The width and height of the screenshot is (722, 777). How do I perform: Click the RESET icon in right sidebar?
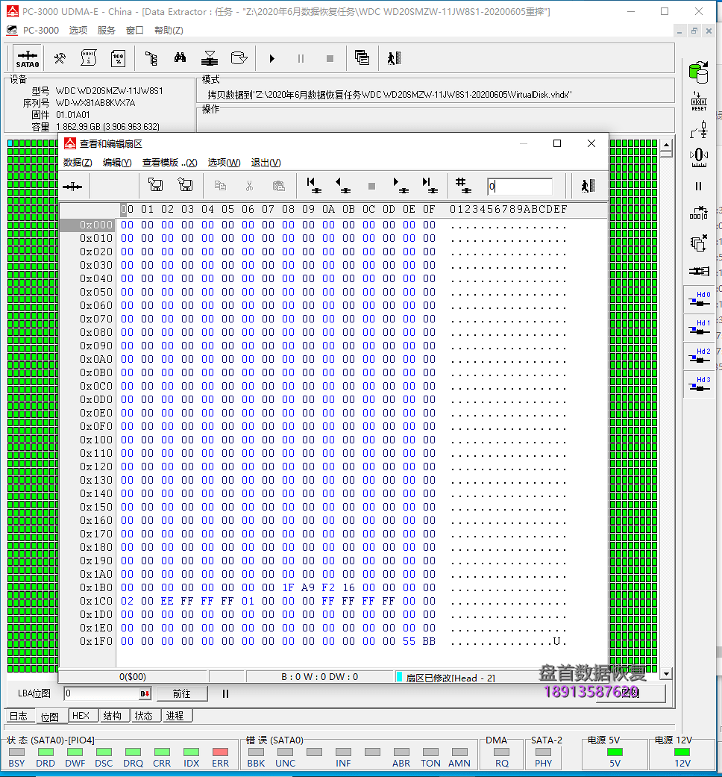coord(699,102)
